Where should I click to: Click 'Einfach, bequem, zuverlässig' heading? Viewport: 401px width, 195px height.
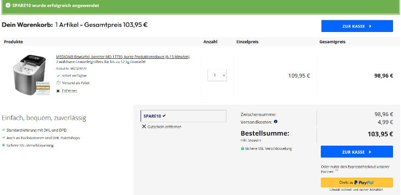[44, 118]
